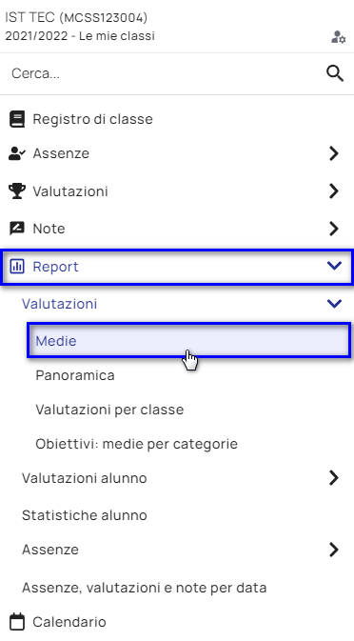
Task: Click the Assenze person-check icon
Action: click(x=17, y=153)
